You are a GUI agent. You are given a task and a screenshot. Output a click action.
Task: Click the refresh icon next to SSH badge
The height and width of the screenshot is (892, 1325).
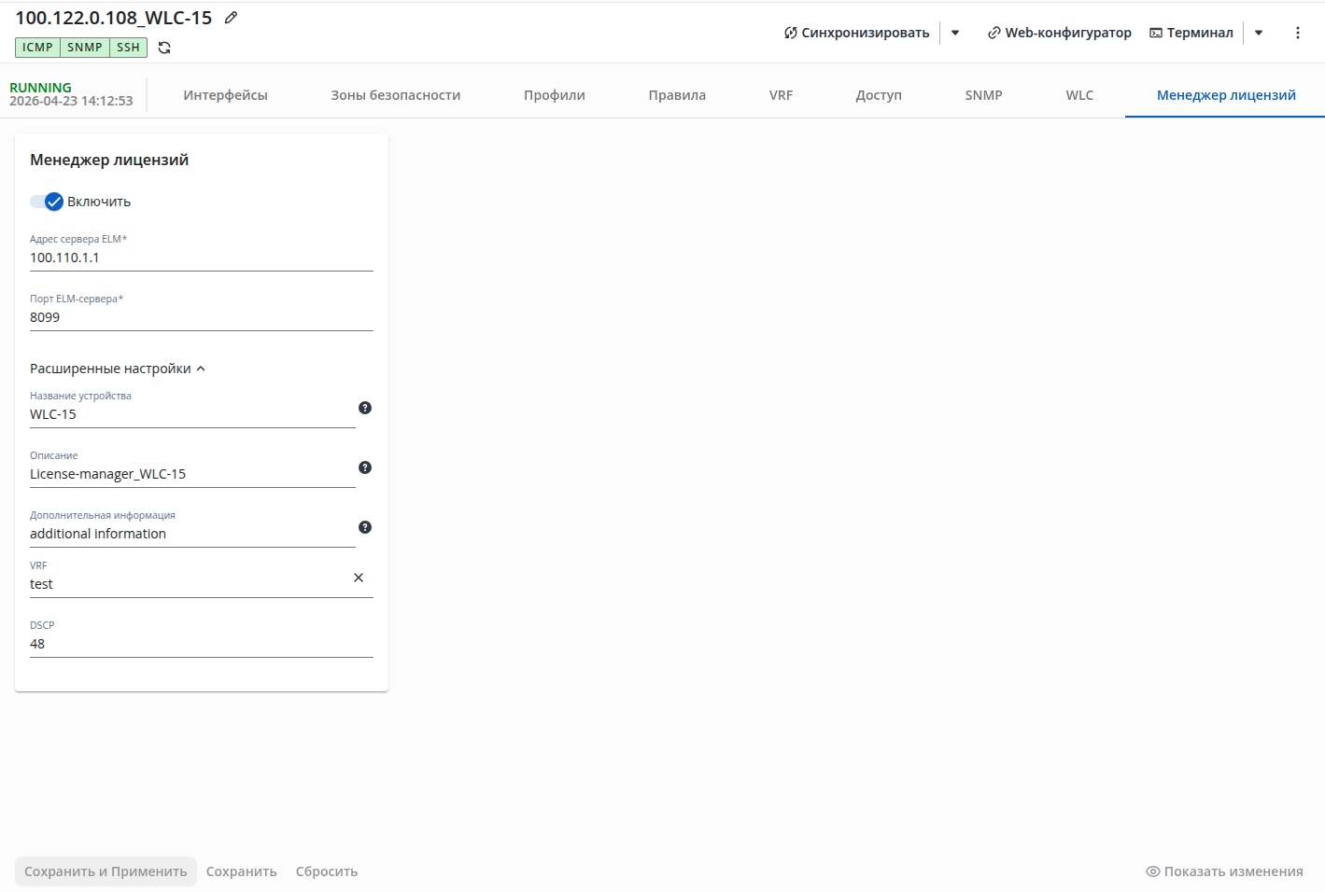pyautogui.click(x=164, y=48)
